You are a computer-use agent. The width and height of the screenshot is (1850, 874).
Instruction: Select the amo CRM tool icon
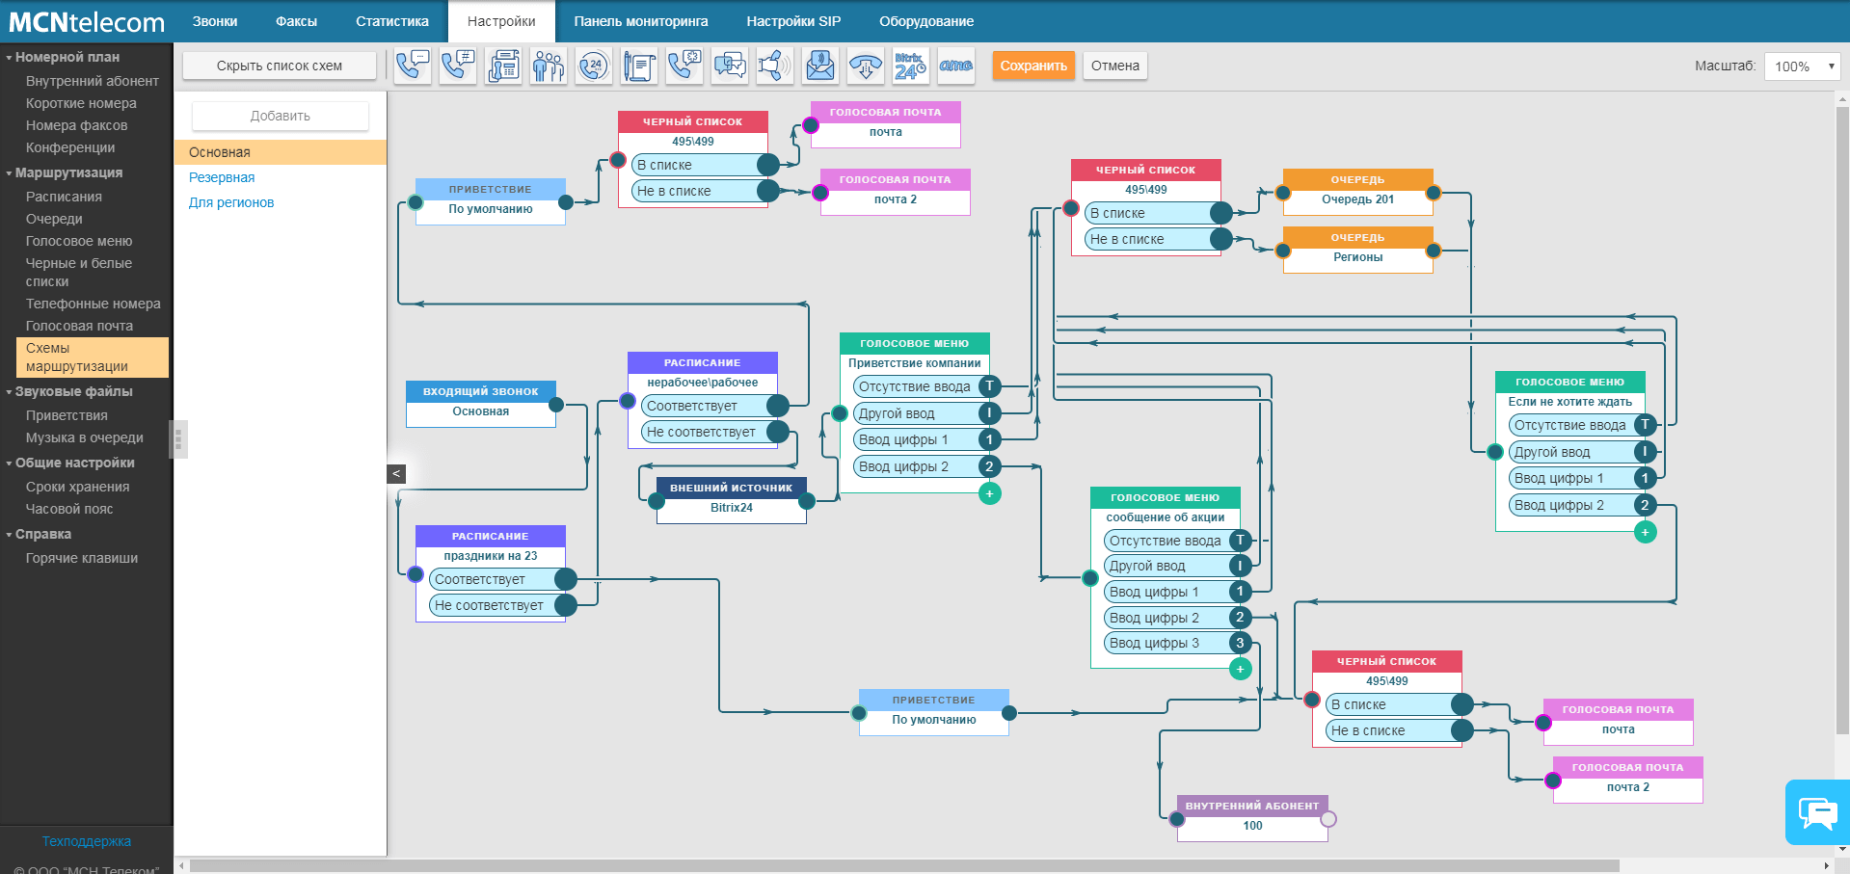tap(956, 66)
